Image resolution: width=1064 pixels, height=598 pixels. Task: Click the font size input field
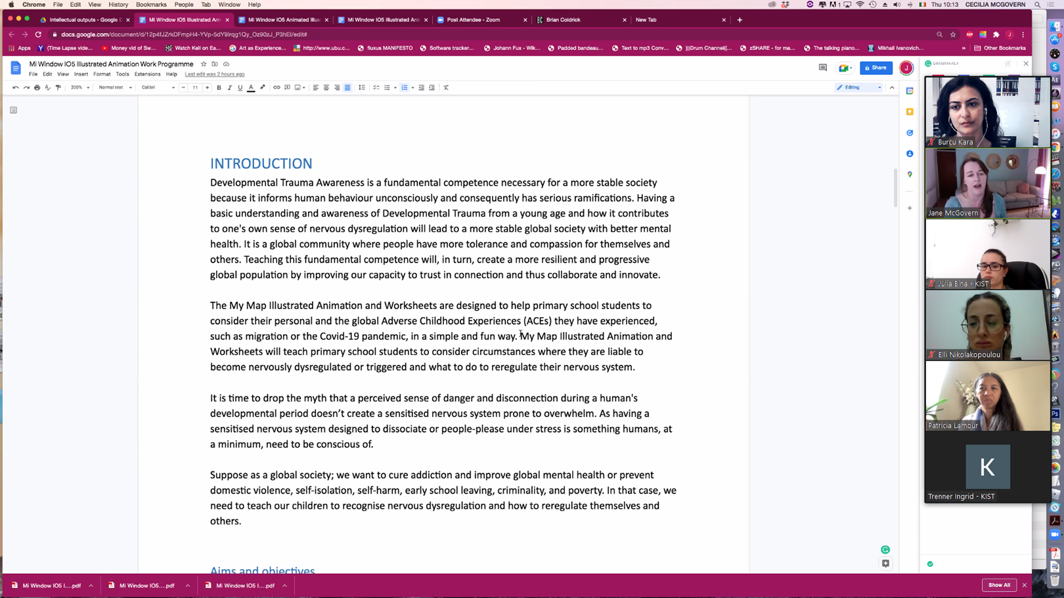click(x=195, y=87)
